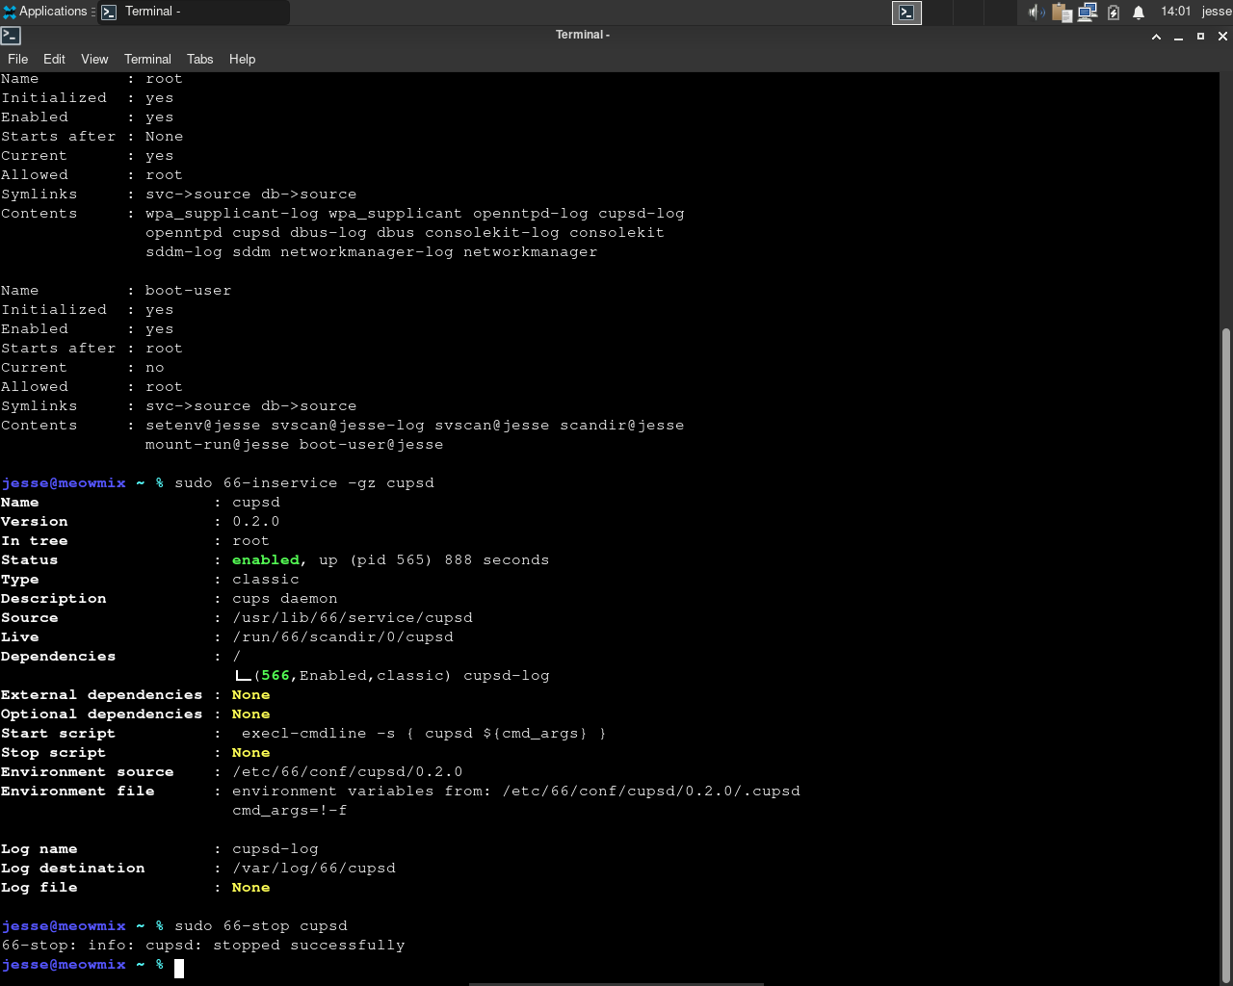Open the Applications menu in the panel
The image size is (1233, 986).
point(48,12)
